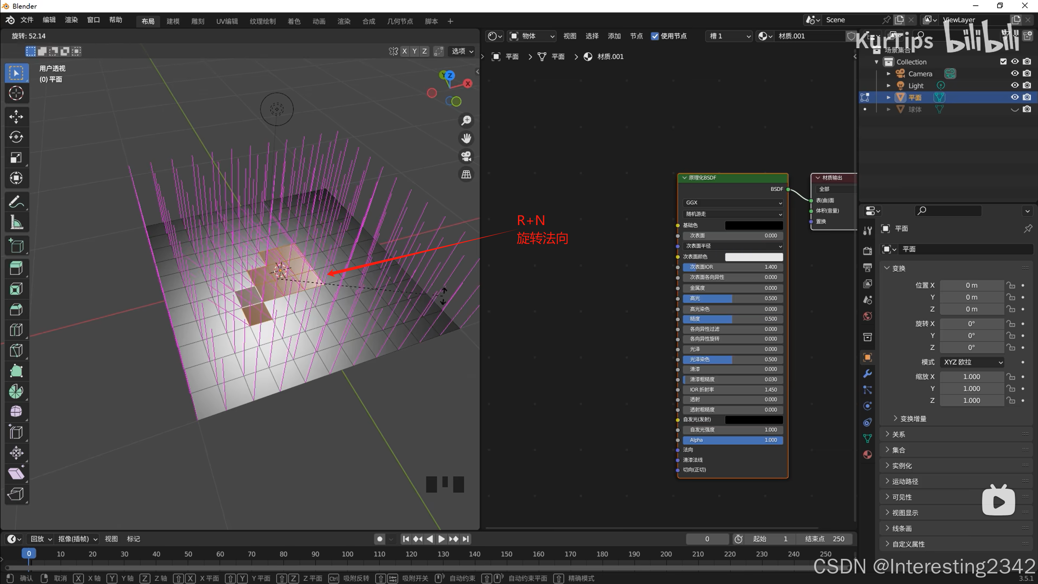Open the GGX distribution dropdown
The image size is (1038, 584).
point(733,202)
